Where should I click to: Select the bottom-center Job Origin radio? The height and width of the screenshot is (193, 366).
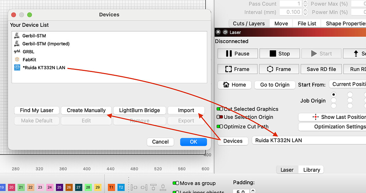coord(350,106)
